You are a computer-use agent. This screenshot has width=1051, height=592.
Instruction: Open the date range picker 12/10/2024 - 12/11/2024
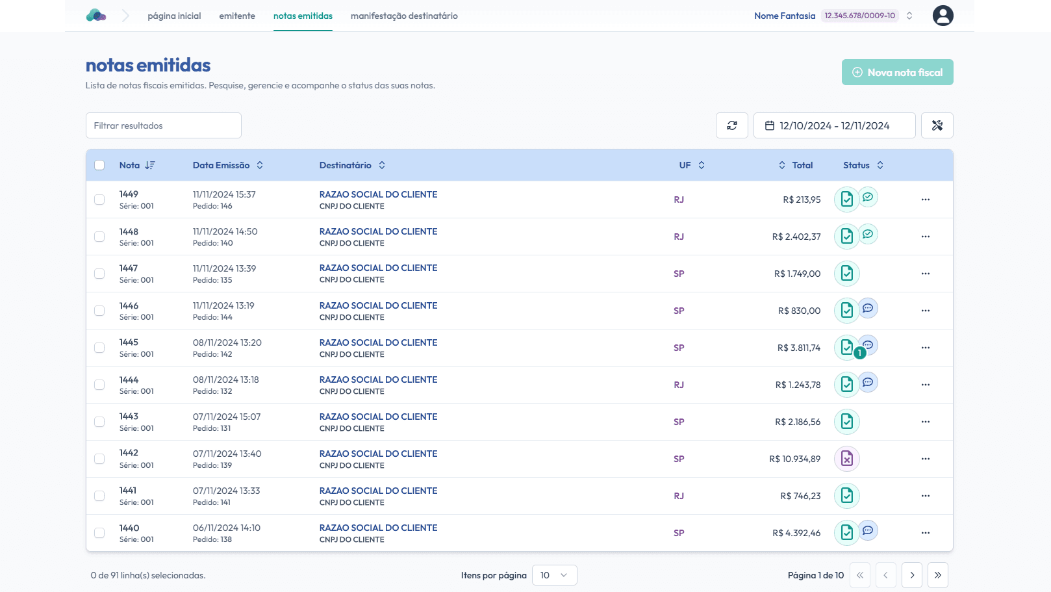[x=834, y=125]
